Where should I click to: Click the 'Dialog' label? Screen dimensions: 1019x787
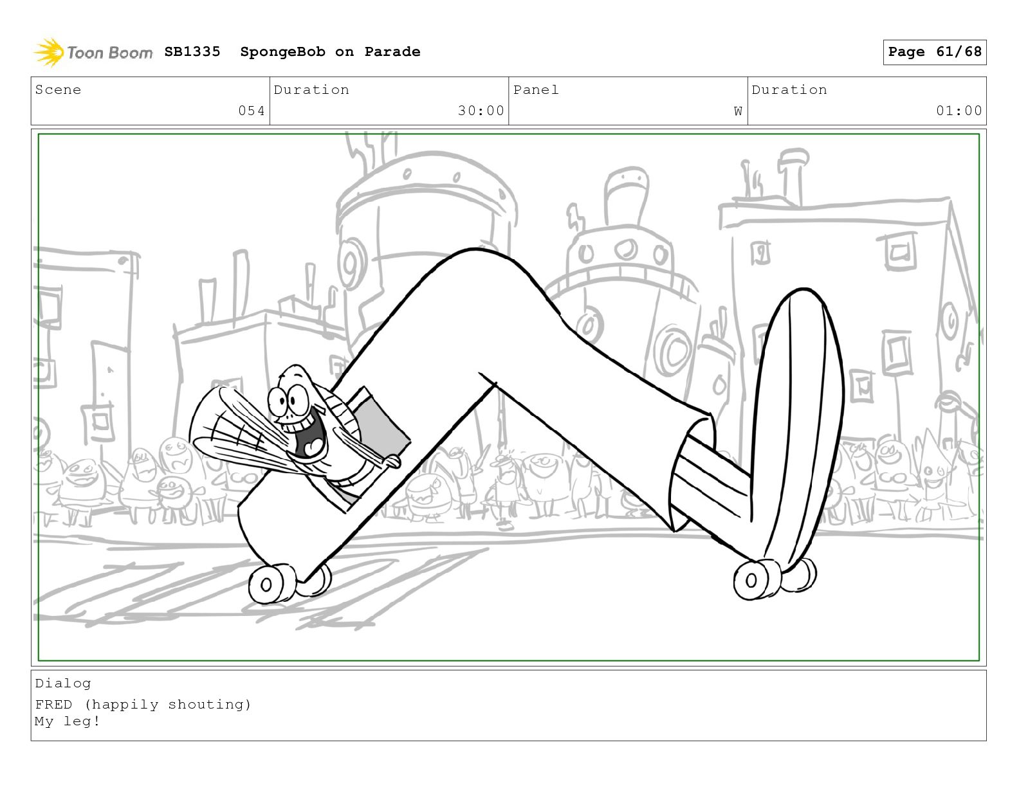(63, 683)
